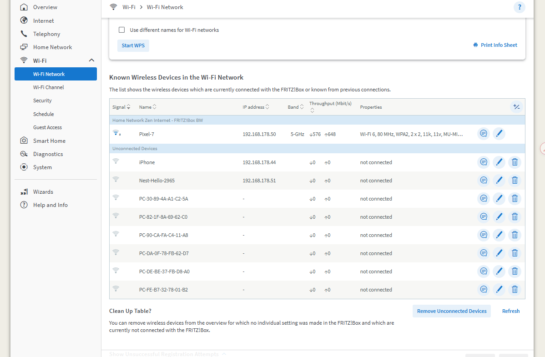
Task: Delete the iPhone device with trash icon
Action: tap(515, 162)
